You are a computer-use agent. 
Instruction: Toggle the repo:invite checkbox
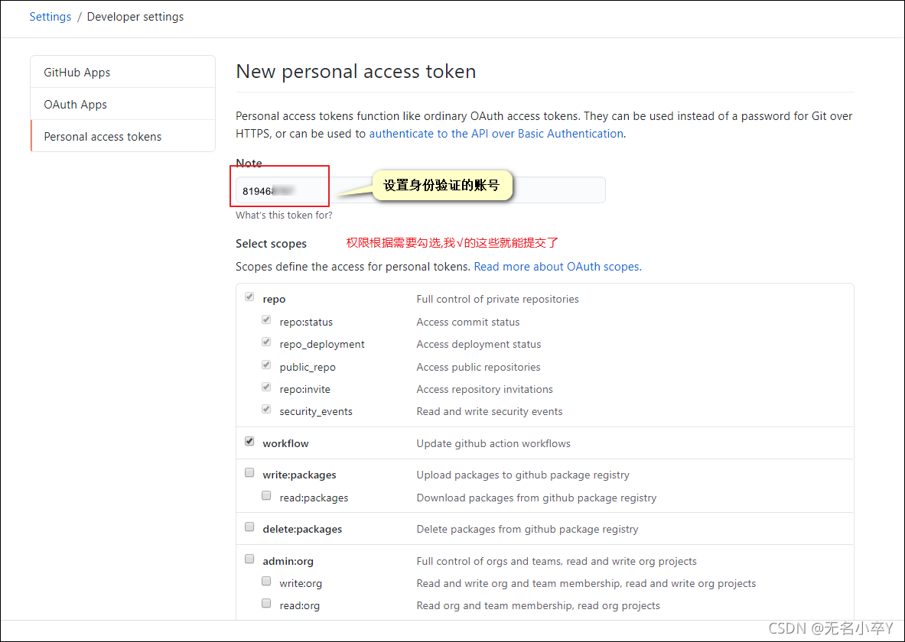coord(265,387)
